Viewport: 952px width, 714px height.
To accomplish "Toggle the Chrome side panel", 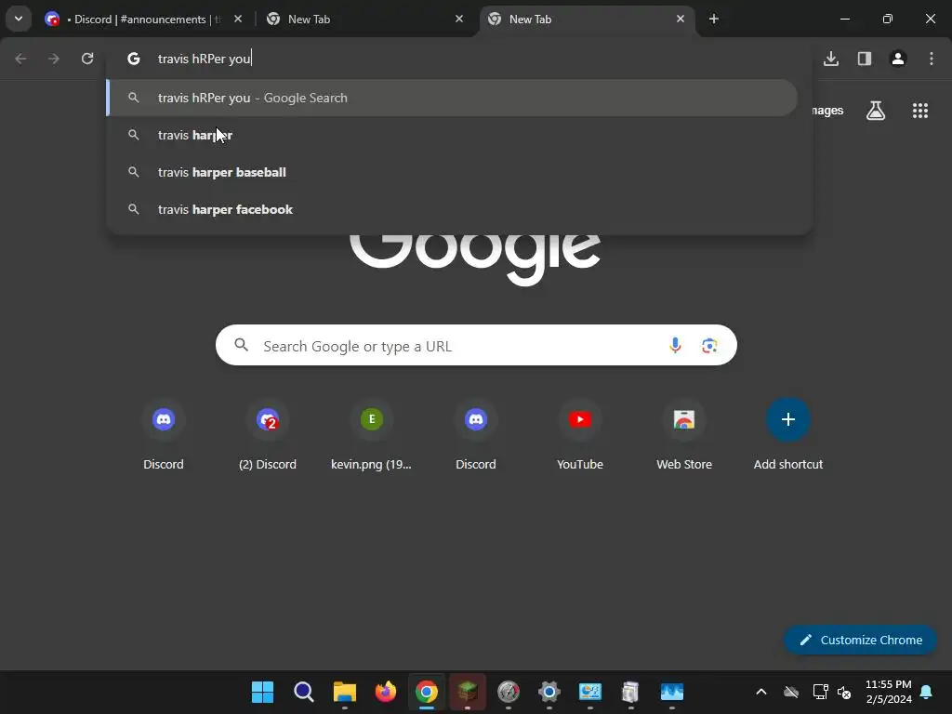I will [x=865, y=59].
